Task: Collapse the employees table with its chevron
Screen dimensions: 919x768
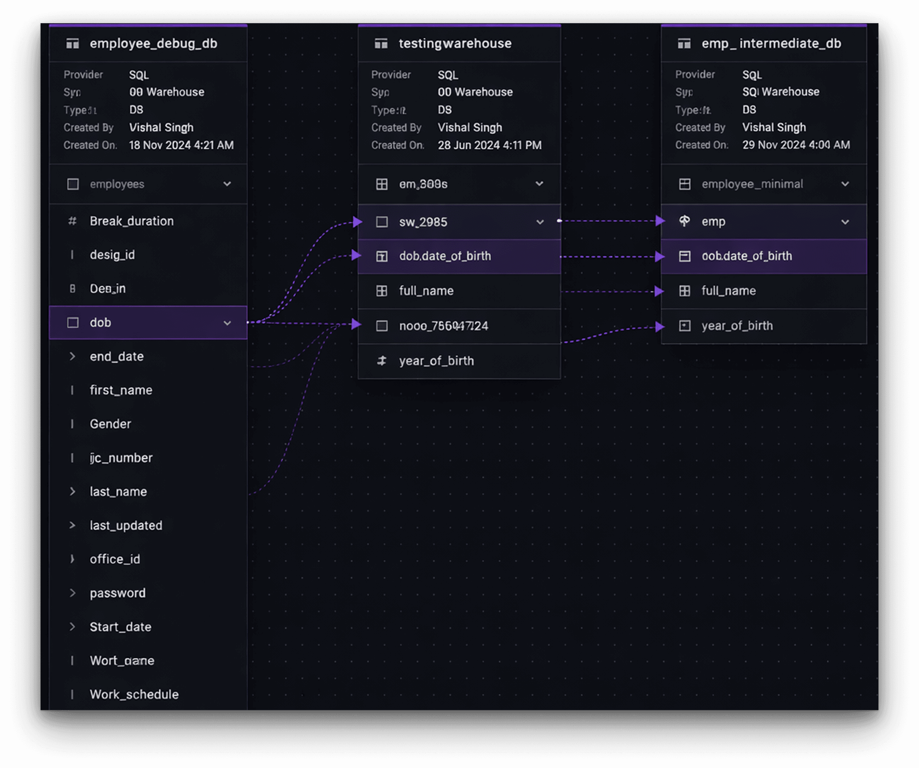Action: [227, 184]
